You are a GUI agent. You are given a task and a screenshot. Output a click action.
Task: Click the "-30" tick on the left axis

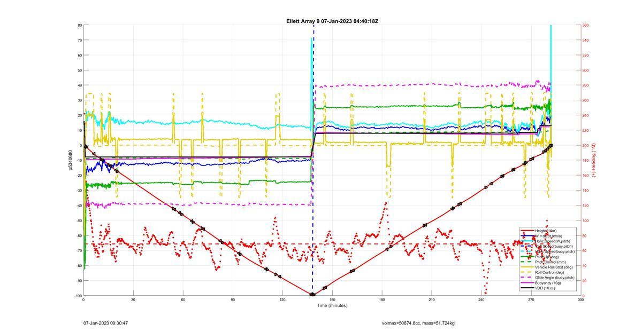(78, 191)
